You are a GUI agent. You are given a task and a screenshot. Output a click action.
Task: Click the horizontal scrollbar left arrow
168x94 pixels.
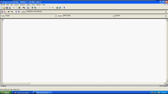pyautogui.click(x=2, y=83)
